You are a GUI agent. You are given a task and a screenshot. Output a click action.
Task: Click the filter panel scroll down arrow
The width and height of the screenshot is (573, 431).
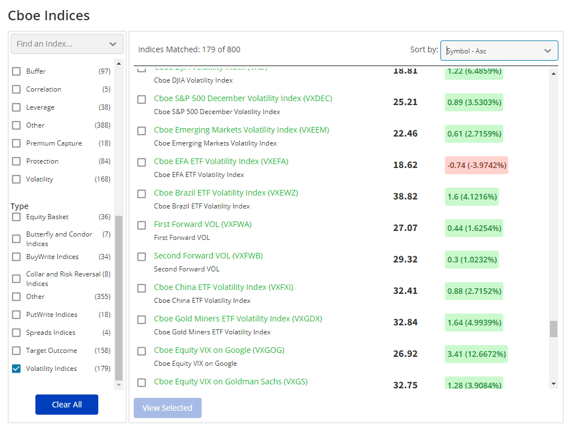pyautogui.click(x=119, y=385)
